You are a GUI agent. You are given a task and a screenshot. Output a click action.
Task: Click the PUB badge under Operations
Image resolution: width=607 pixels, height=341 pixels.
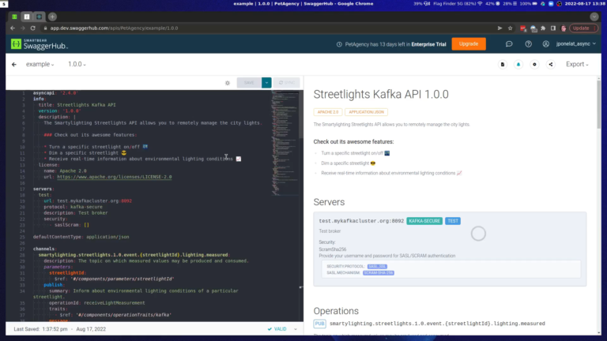click(x=320, y=324)
